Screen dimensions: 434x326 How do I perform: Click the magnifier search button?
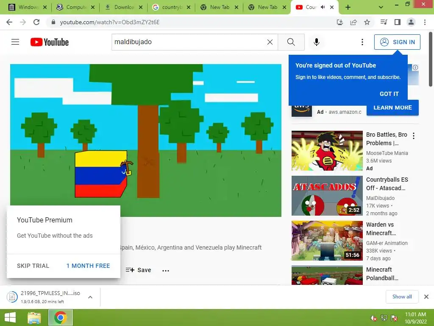click(x=291, y=42)
